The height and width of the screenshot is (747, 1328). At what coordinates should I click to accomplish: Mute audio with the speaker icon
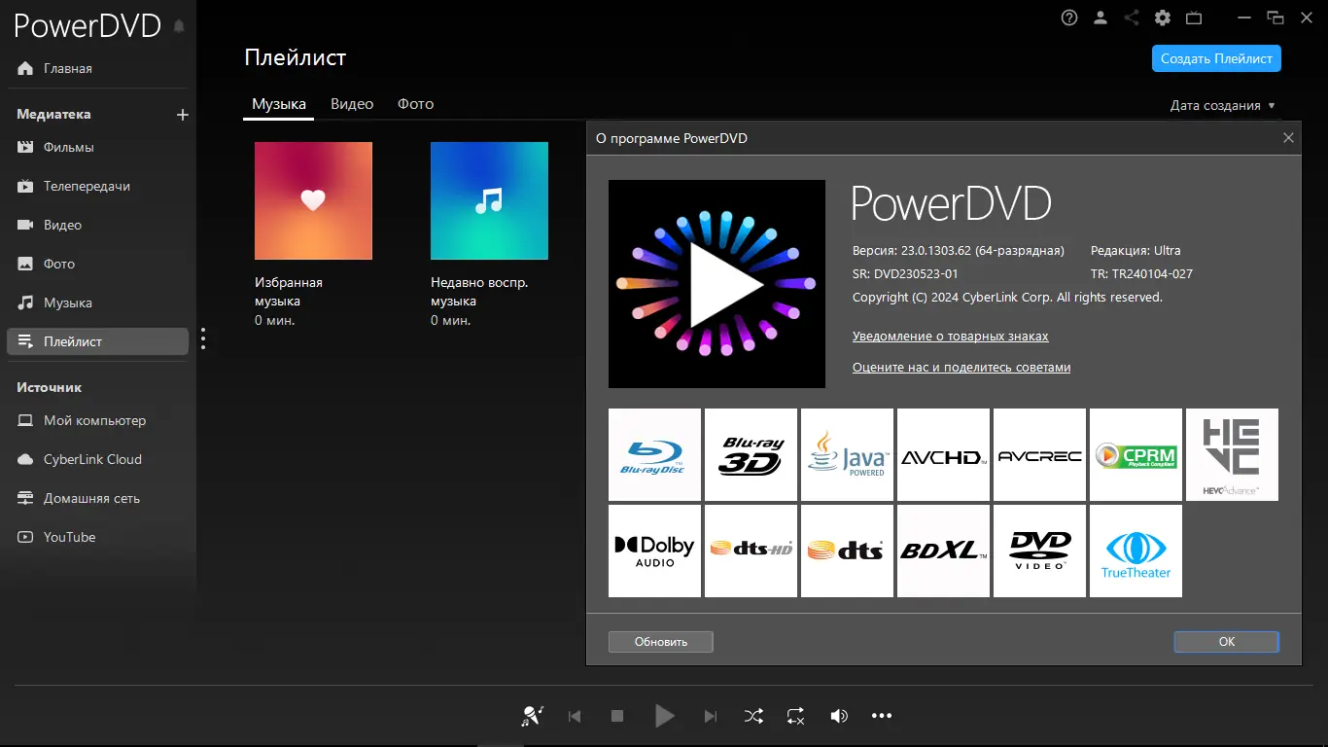[x=839, y=717]
